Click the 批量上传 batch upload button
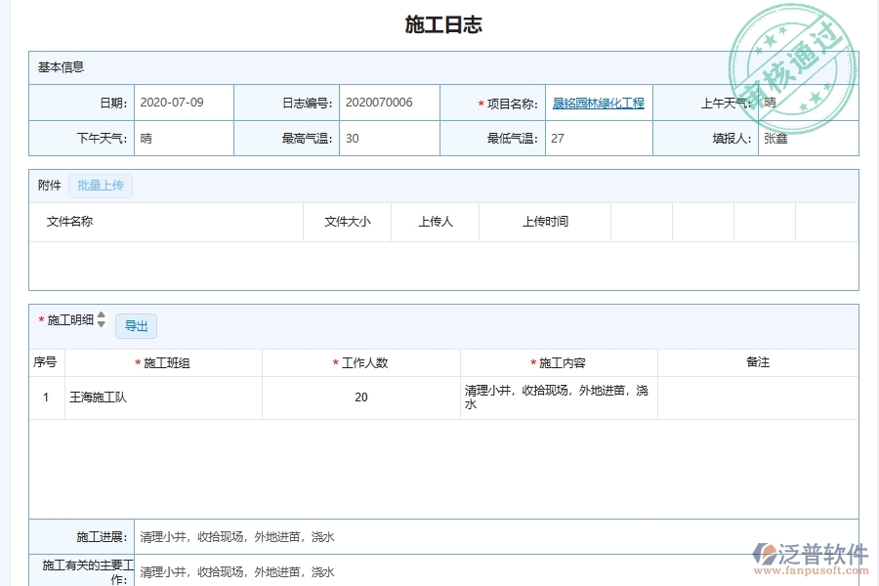Screen dimensions: 879x586 coord(100,186)
